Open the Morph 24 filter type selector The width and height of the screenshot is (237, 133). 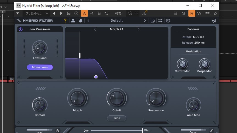(x=116, y=29)
